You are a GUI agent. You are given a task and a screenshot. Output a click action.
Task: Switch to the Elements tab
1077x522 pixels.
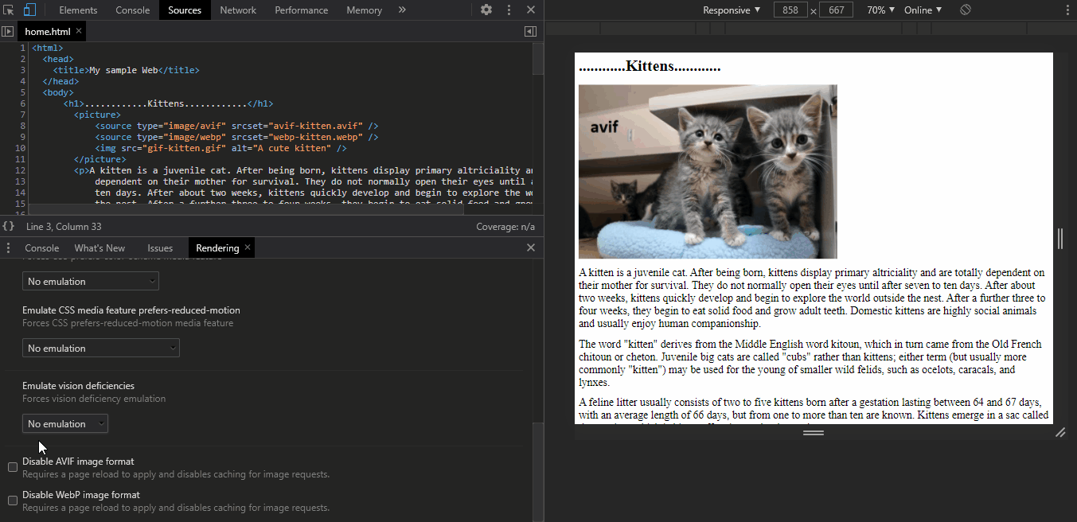[78, 10]
